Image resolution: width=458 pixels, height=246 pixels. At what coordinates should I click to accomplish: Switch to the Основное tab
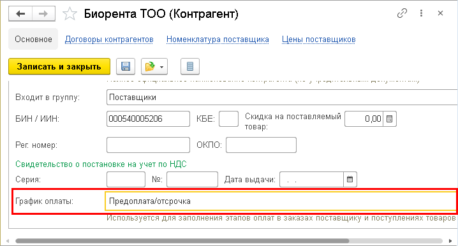pos(33,39)
